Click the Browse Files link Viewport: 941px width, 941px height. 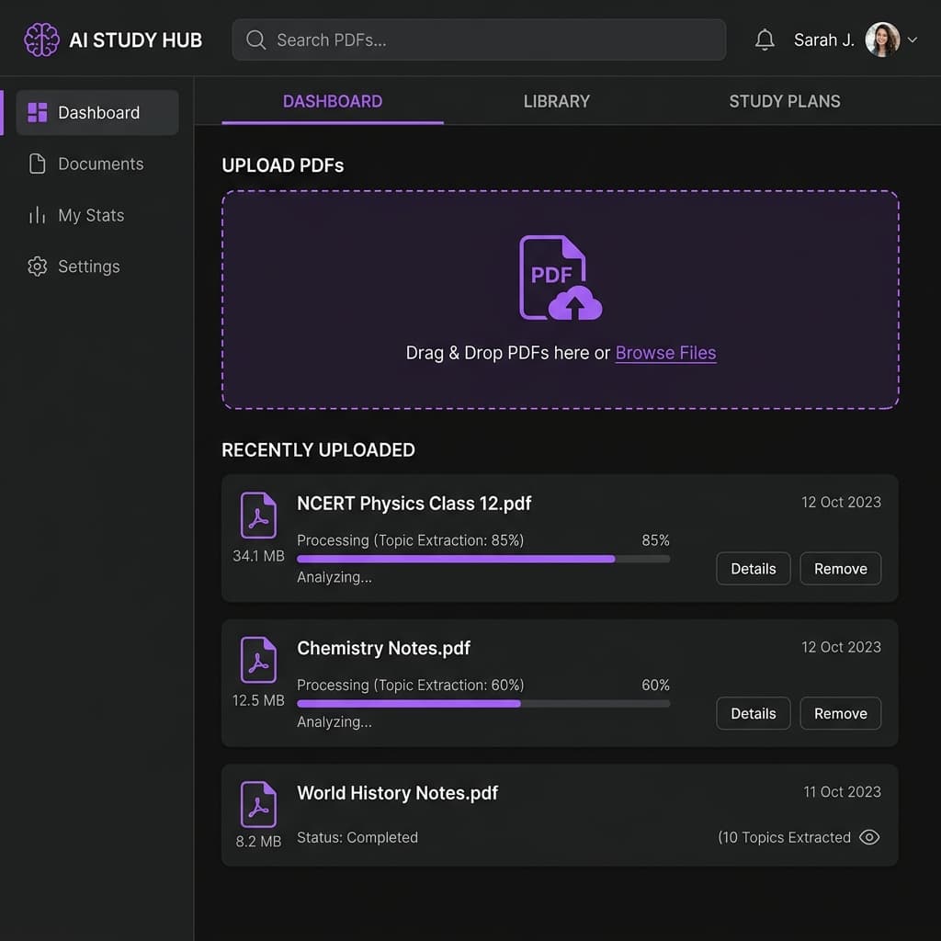point(665,353)
